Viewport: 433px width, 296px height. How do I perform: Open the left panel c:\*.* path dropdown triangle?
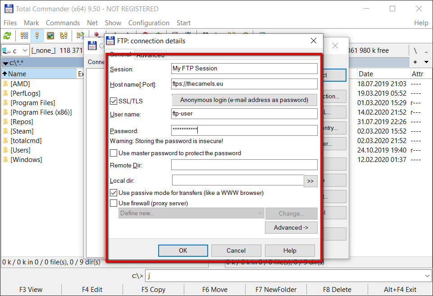point(5,63)
